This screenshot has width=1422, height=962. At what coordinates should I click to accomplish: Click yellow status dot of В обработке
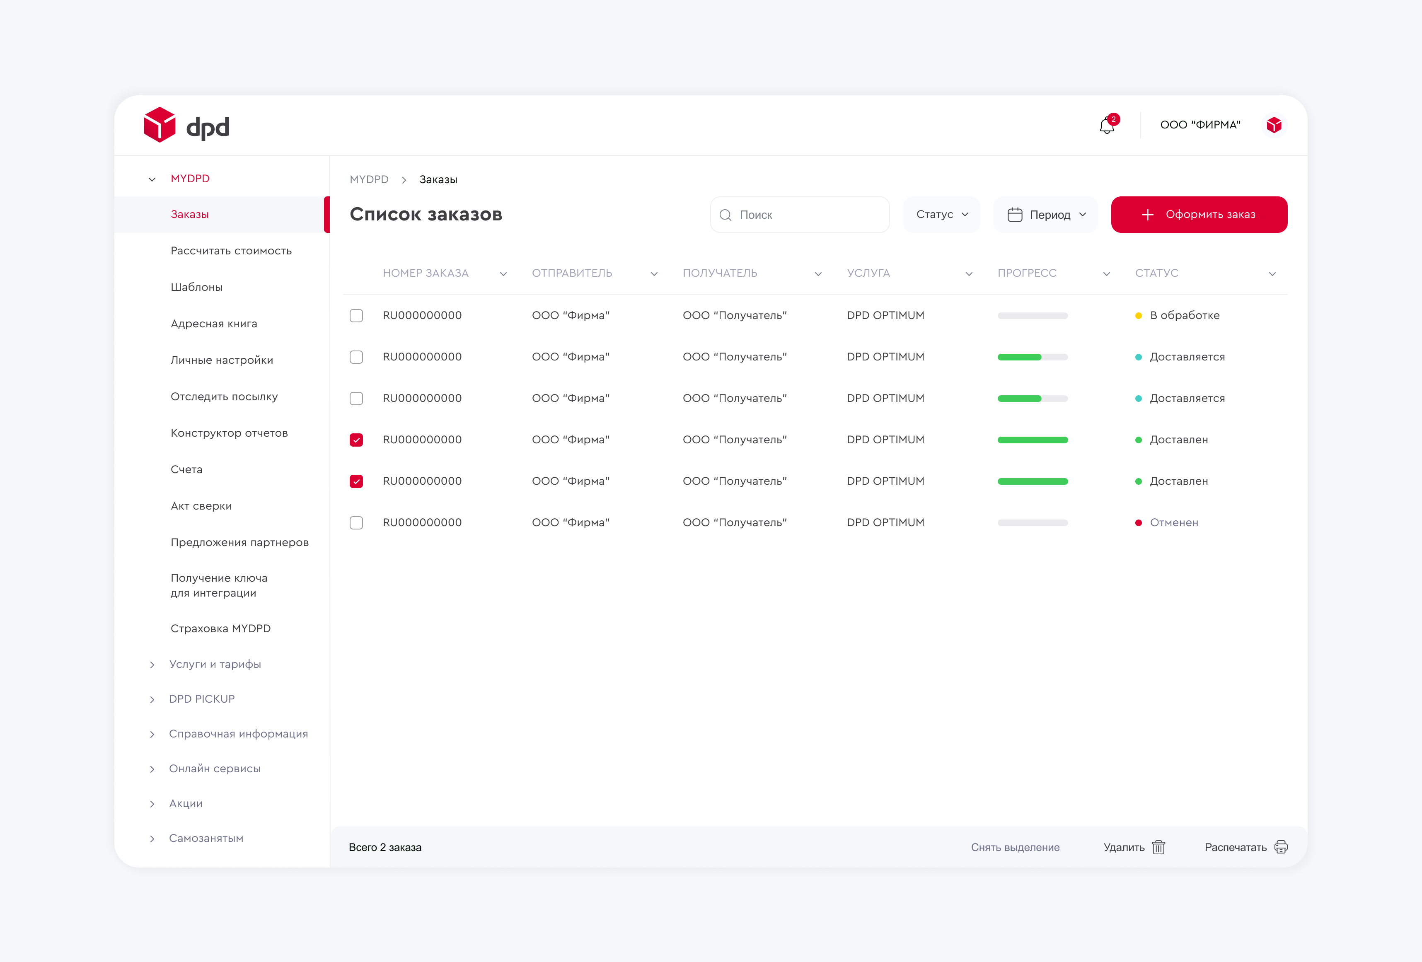1138,316
